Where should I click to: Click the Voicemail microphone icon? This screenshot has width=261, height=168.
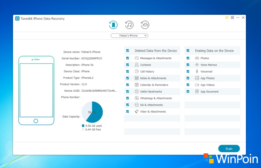point(197,71)
